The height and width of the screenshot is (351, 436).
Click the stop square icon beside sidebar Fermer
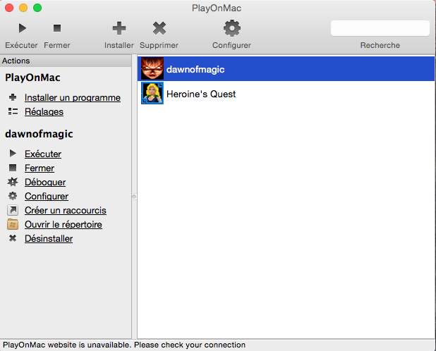click(x=13, y=168)
